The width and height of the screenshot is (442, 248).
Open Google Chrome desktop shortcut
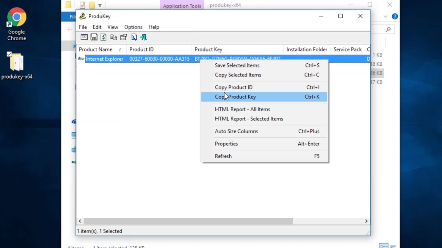[17, 25]
